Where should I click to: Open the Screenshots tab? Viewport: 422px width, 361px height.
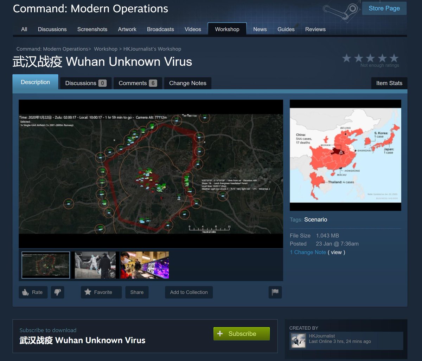coord(92,29)
